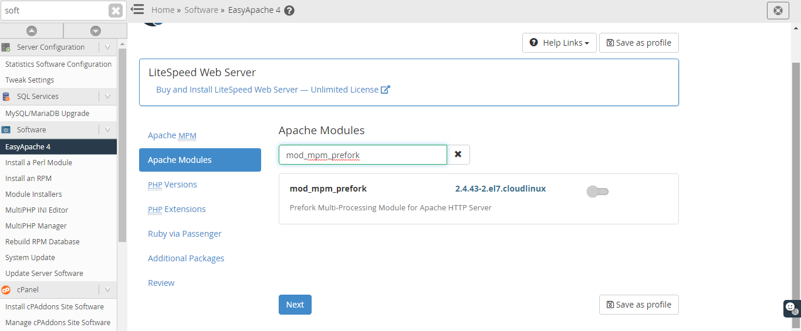Click the sidebar scroll-down arrow button

pos(95,31)
